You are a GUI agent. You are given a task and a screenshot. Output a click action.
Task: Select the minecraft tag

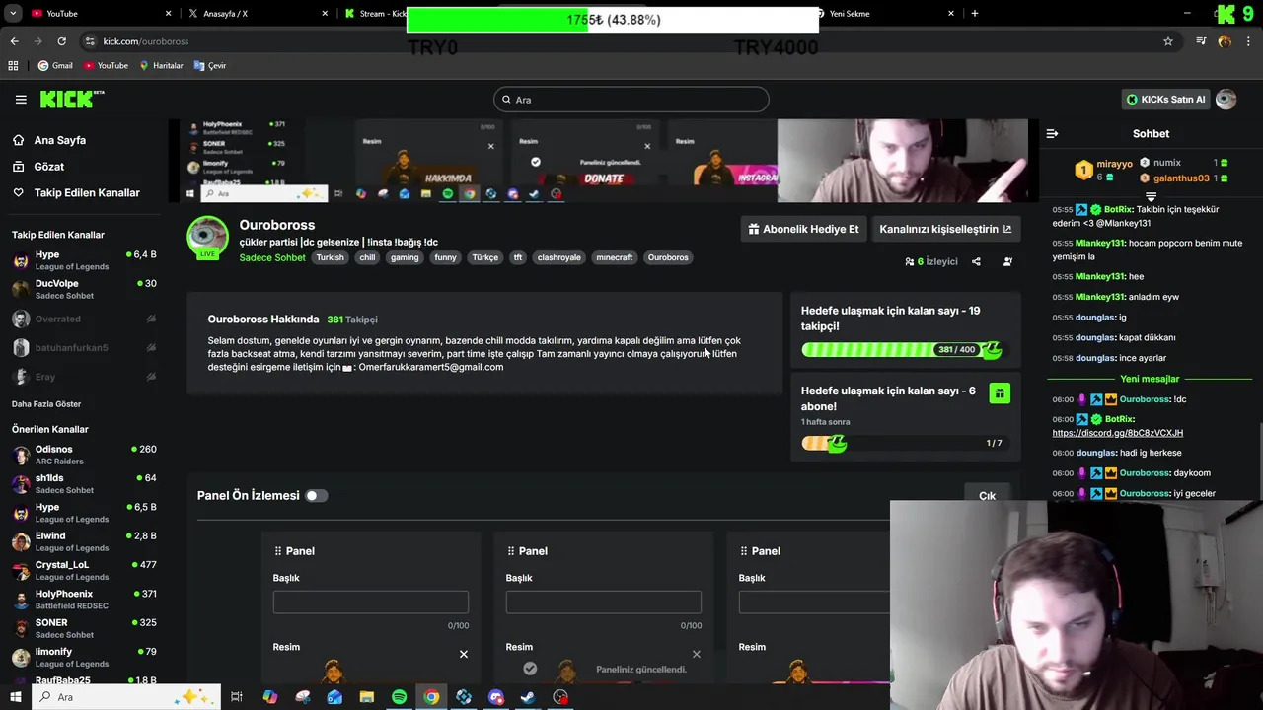coord(614,257)
